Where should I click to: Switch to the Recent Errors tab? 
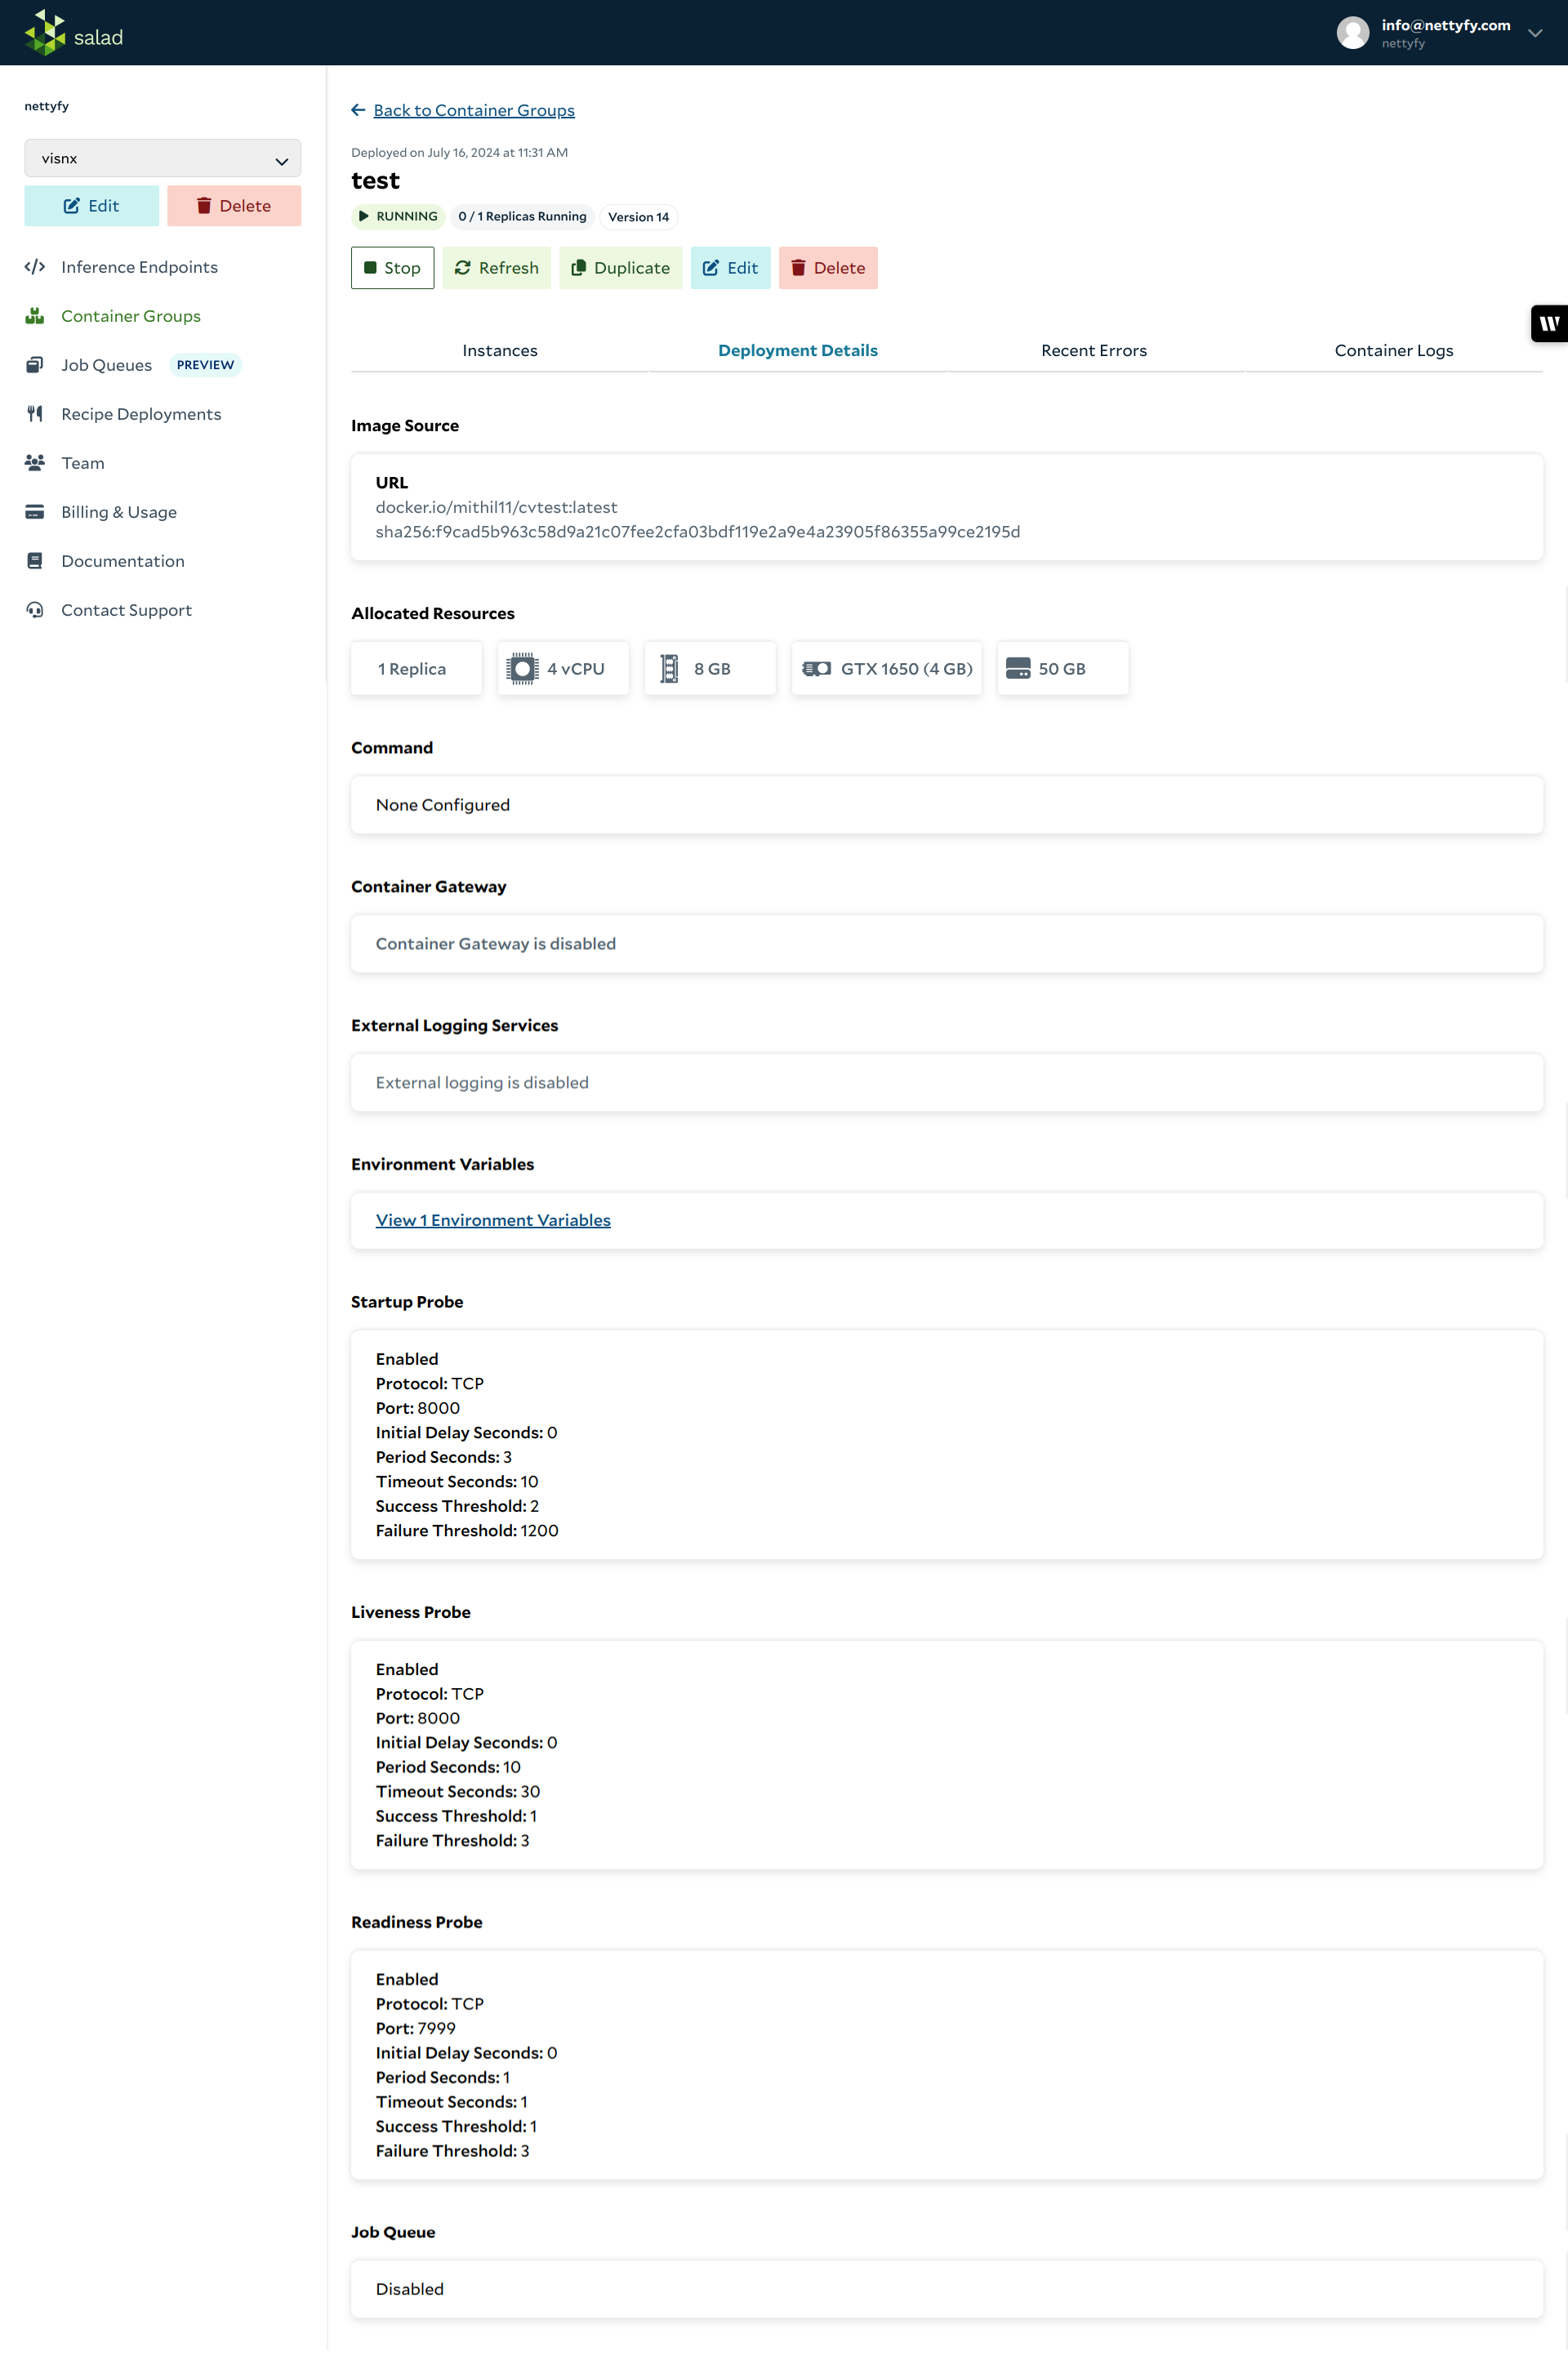point(1093,350)
